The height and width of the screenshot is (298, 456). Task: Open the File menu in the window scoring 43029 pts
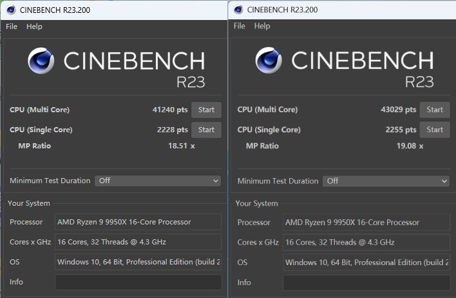pos(240,26)
